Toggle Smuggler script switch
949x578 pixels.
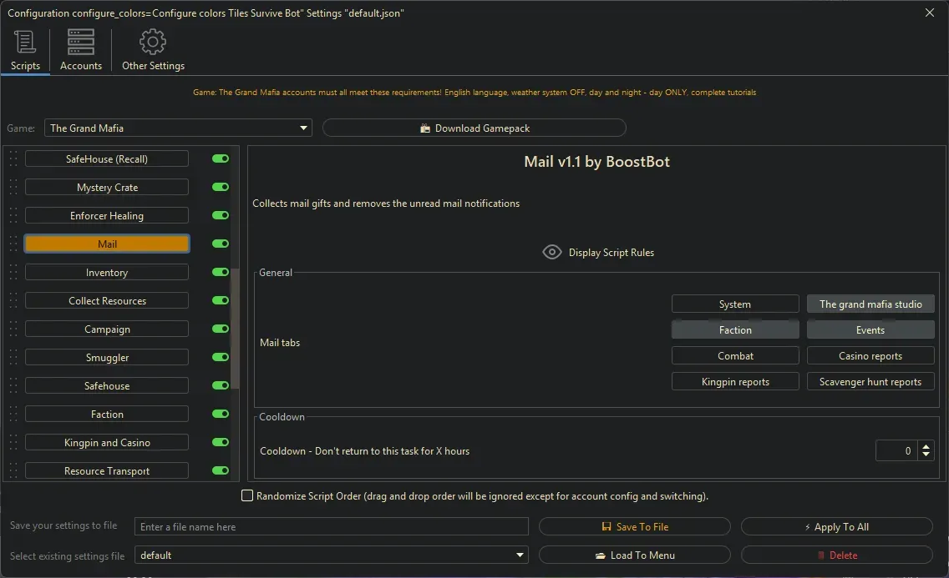point(221,358)
